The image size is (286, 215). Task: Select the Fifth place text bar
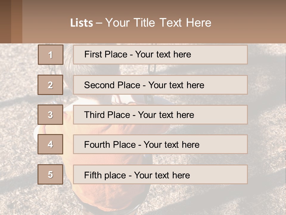click(160, 174)
